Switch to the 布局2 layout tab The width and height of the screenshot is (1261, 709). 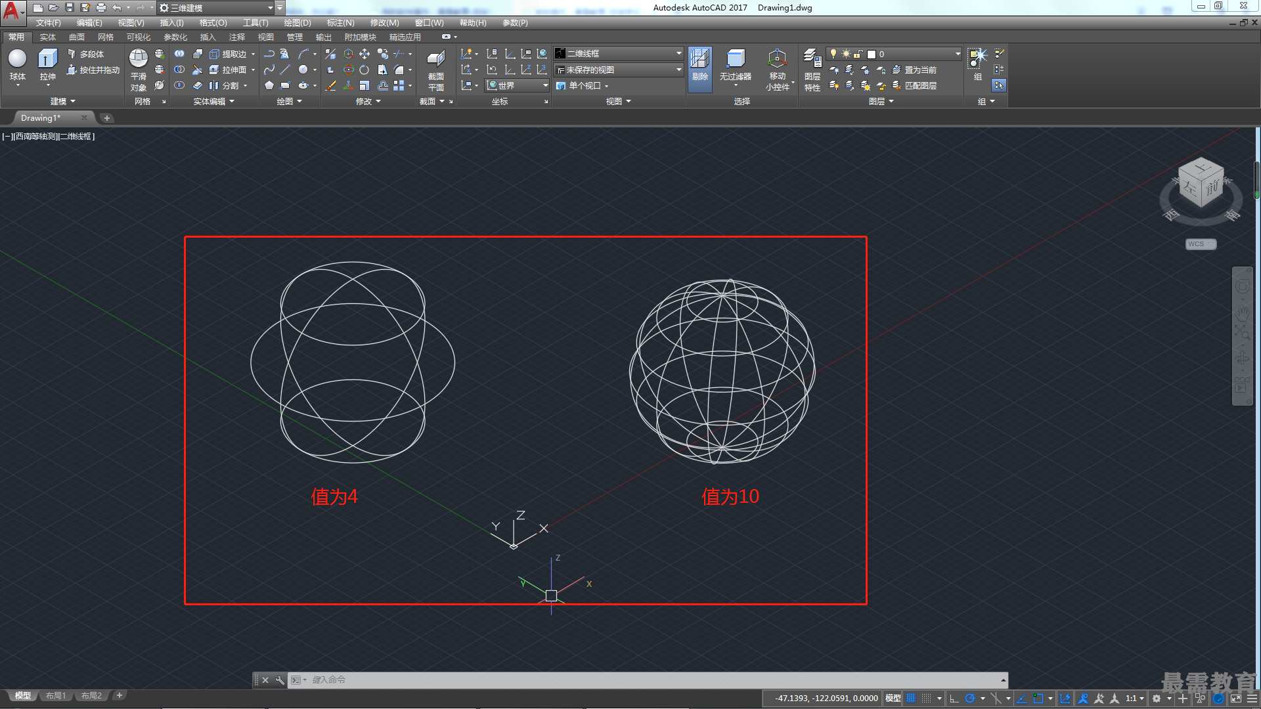click(91, 696)
